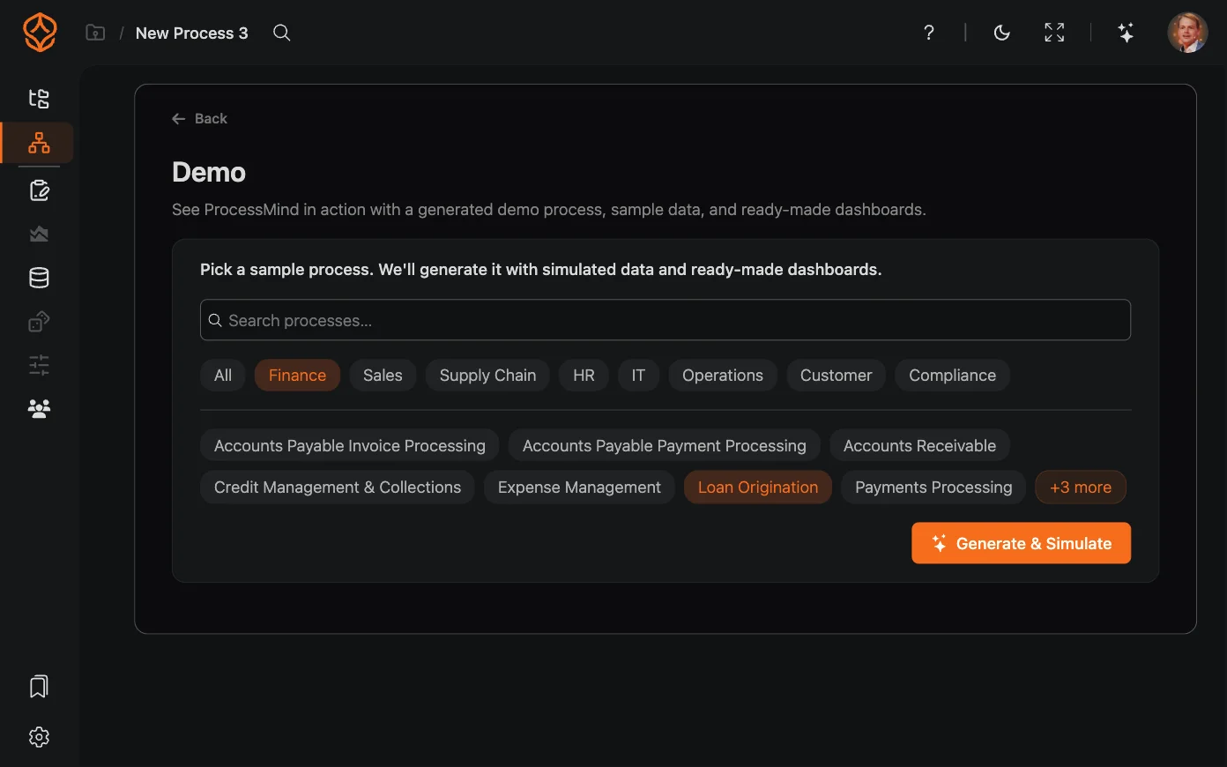Image resolution: width=1227 pixels, height=767 pixels.
Task: Select the Supply Chain category filter
Action: tap(487, 376)
